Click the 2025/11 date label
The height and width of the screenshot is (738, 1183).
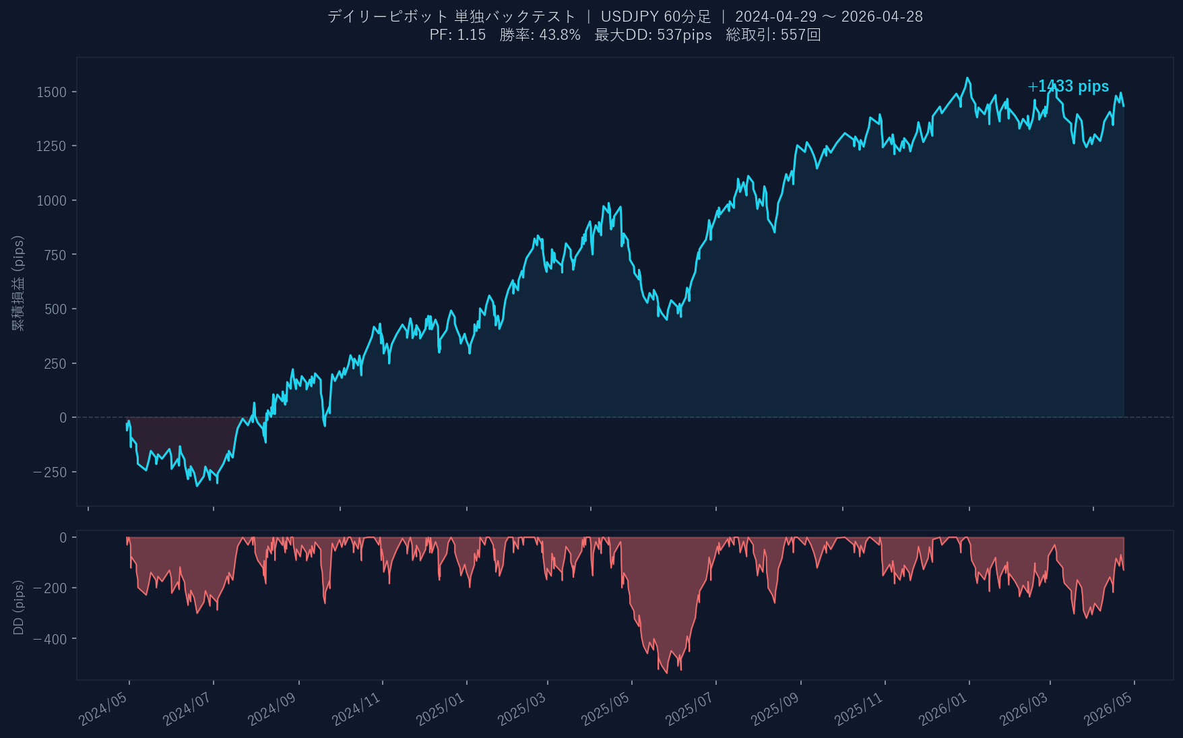click(x=858, y=710)
